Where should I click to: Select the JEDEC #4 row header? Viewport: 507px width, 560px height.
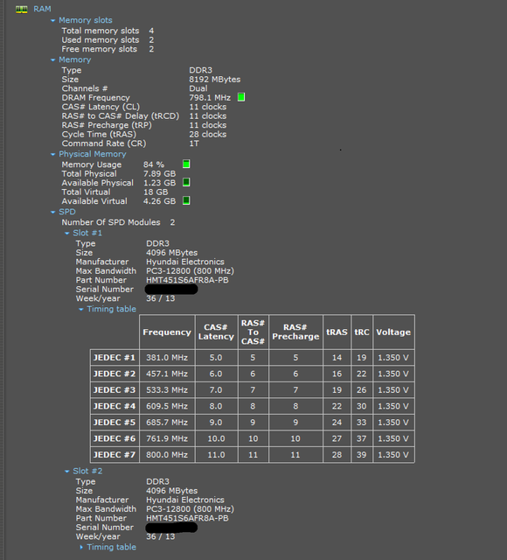point(115,406)
